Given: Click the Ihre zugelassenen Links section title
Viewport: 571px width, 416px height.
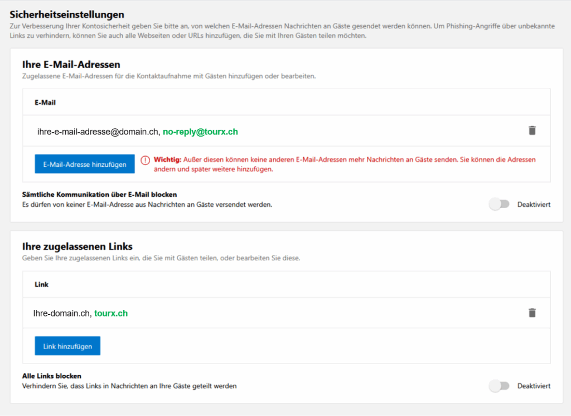Looking at the screenshot, I should (x=77, y=246).
